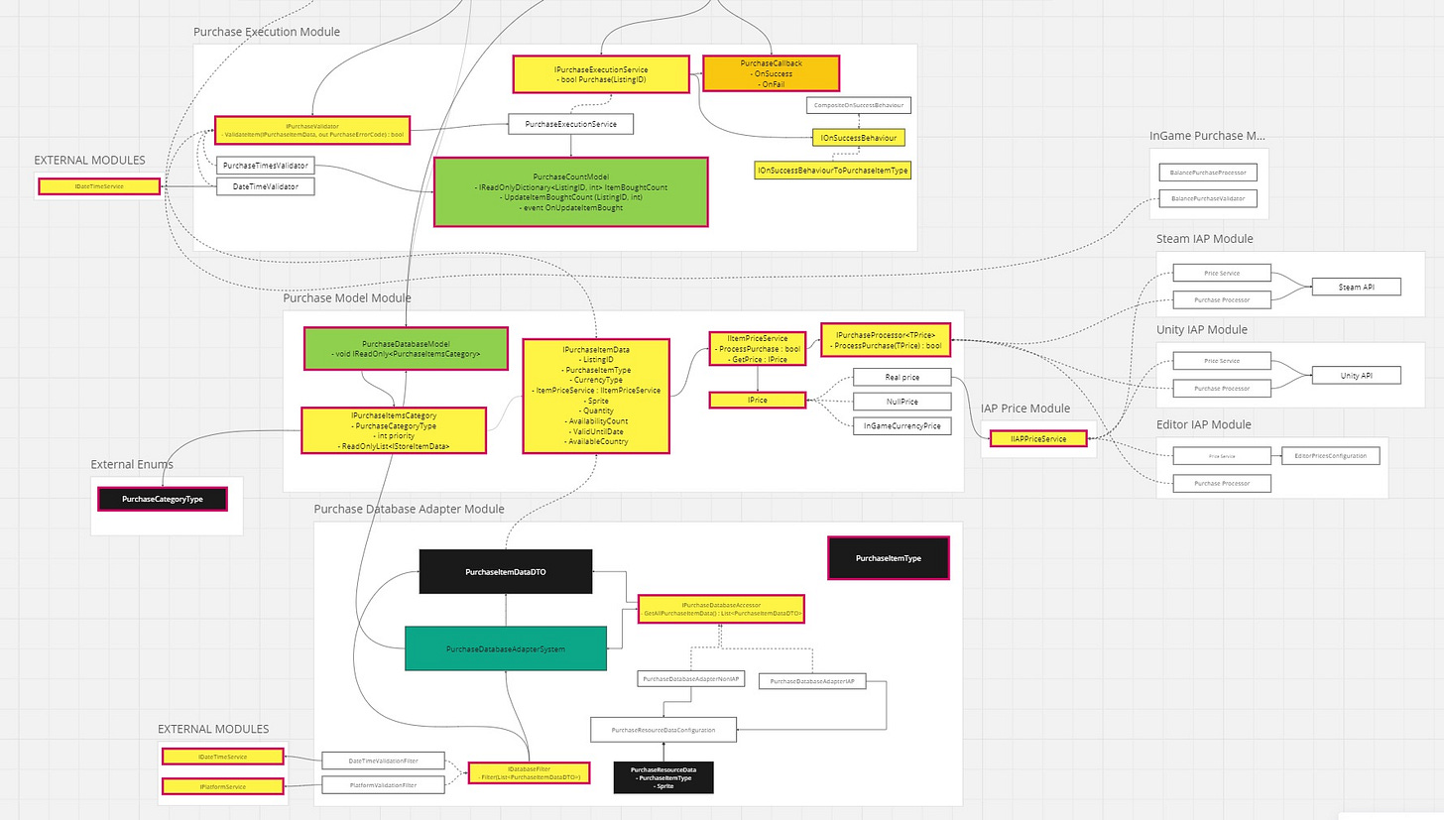Screen dimensions: 1444x820
Task: Click the IOnSuccessBehaviour yellow node
Action: (858, 138)
